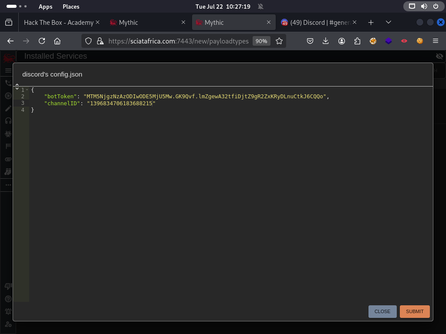Bookmark this page with star icon
446x334 pixels.
click(279, 41)
